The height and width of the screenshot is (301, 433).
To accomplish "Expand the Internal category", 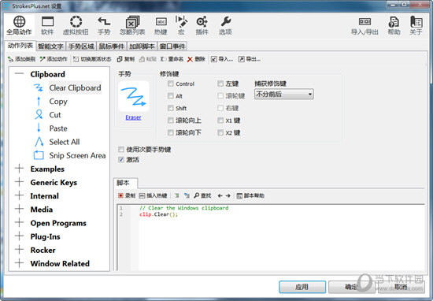I will click(20, 195).
